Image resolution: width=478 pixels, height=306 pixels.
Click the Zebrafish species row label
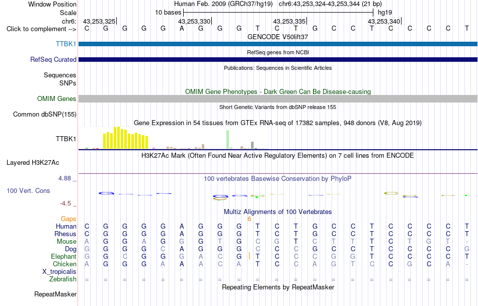point(63,279)
